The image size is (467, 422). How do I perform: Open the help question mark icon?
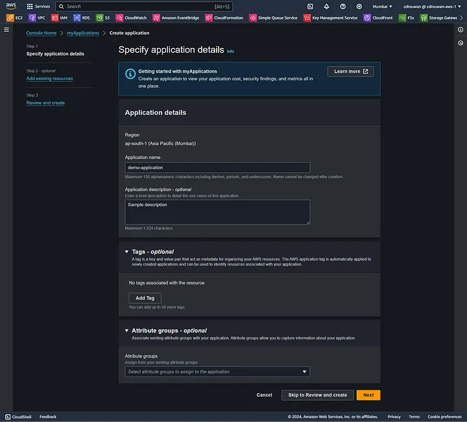coord(343,6)
